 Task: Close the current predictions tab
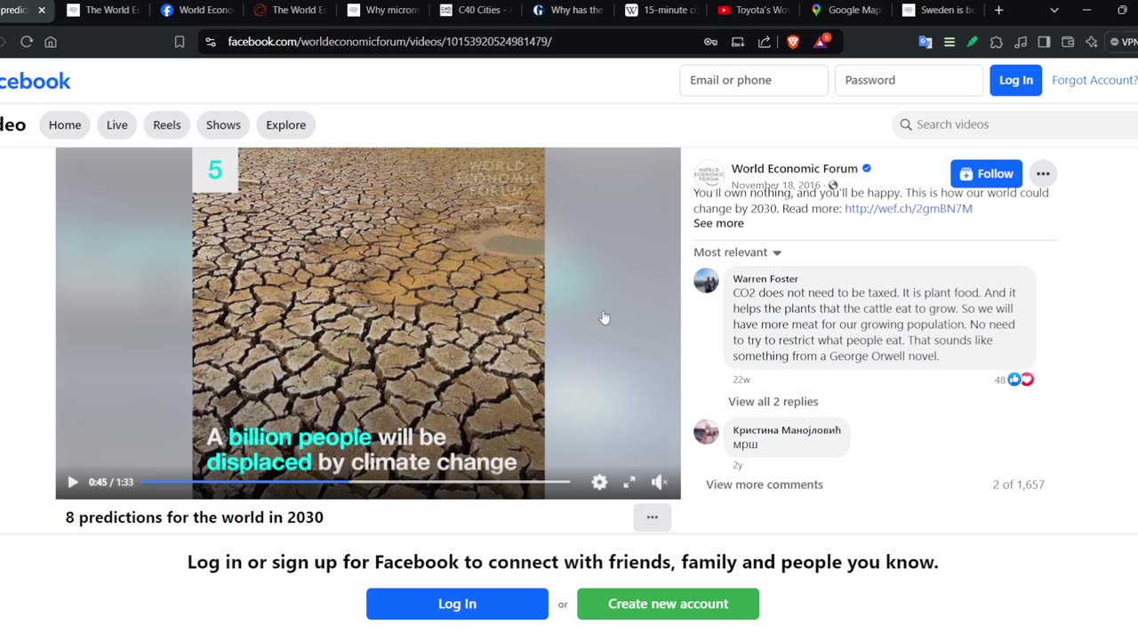(42, 11)
